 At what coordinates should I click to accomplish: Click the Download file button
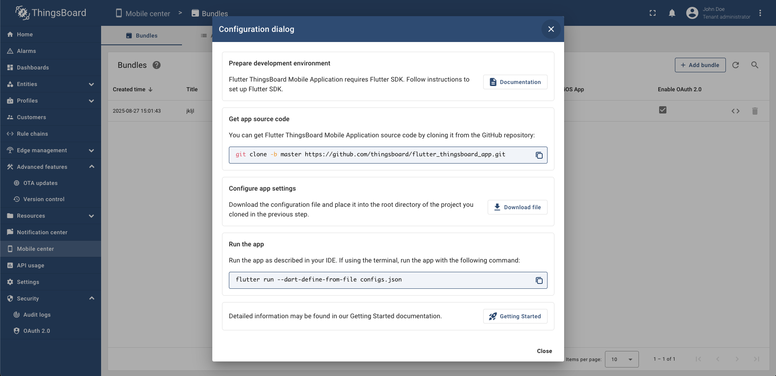517,207
